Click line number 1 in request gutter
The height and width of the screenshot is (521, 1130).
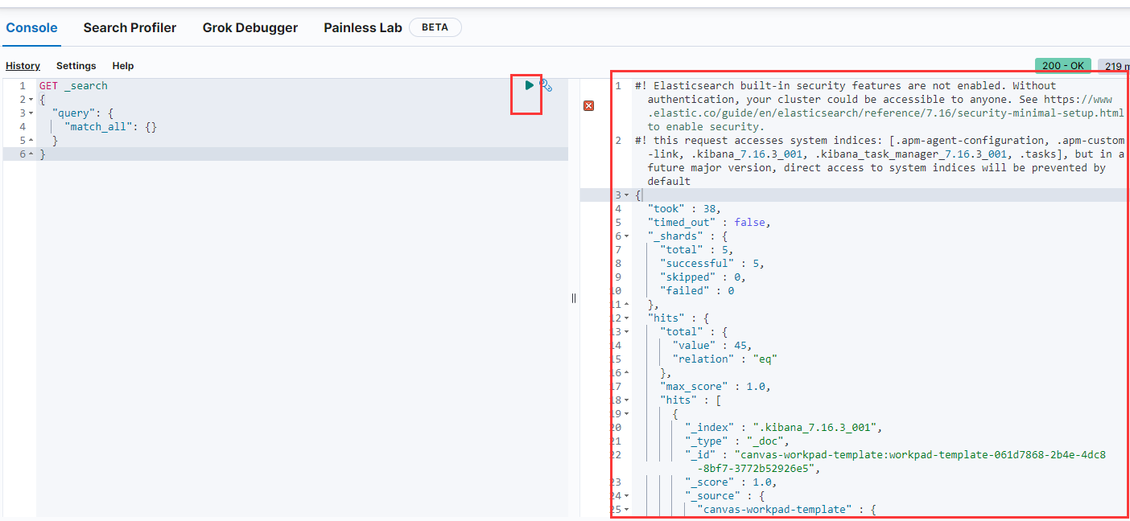point(23,85)
